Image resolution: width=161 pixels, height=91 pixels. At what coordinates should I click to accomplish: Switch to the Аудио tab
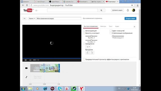pos(117,26)
